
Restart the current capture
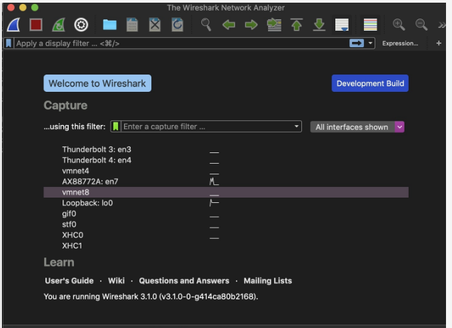(59, 25)
